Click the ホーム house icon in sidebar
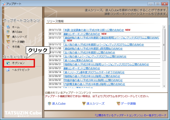 pyautogui.click(x=8, y=27)
